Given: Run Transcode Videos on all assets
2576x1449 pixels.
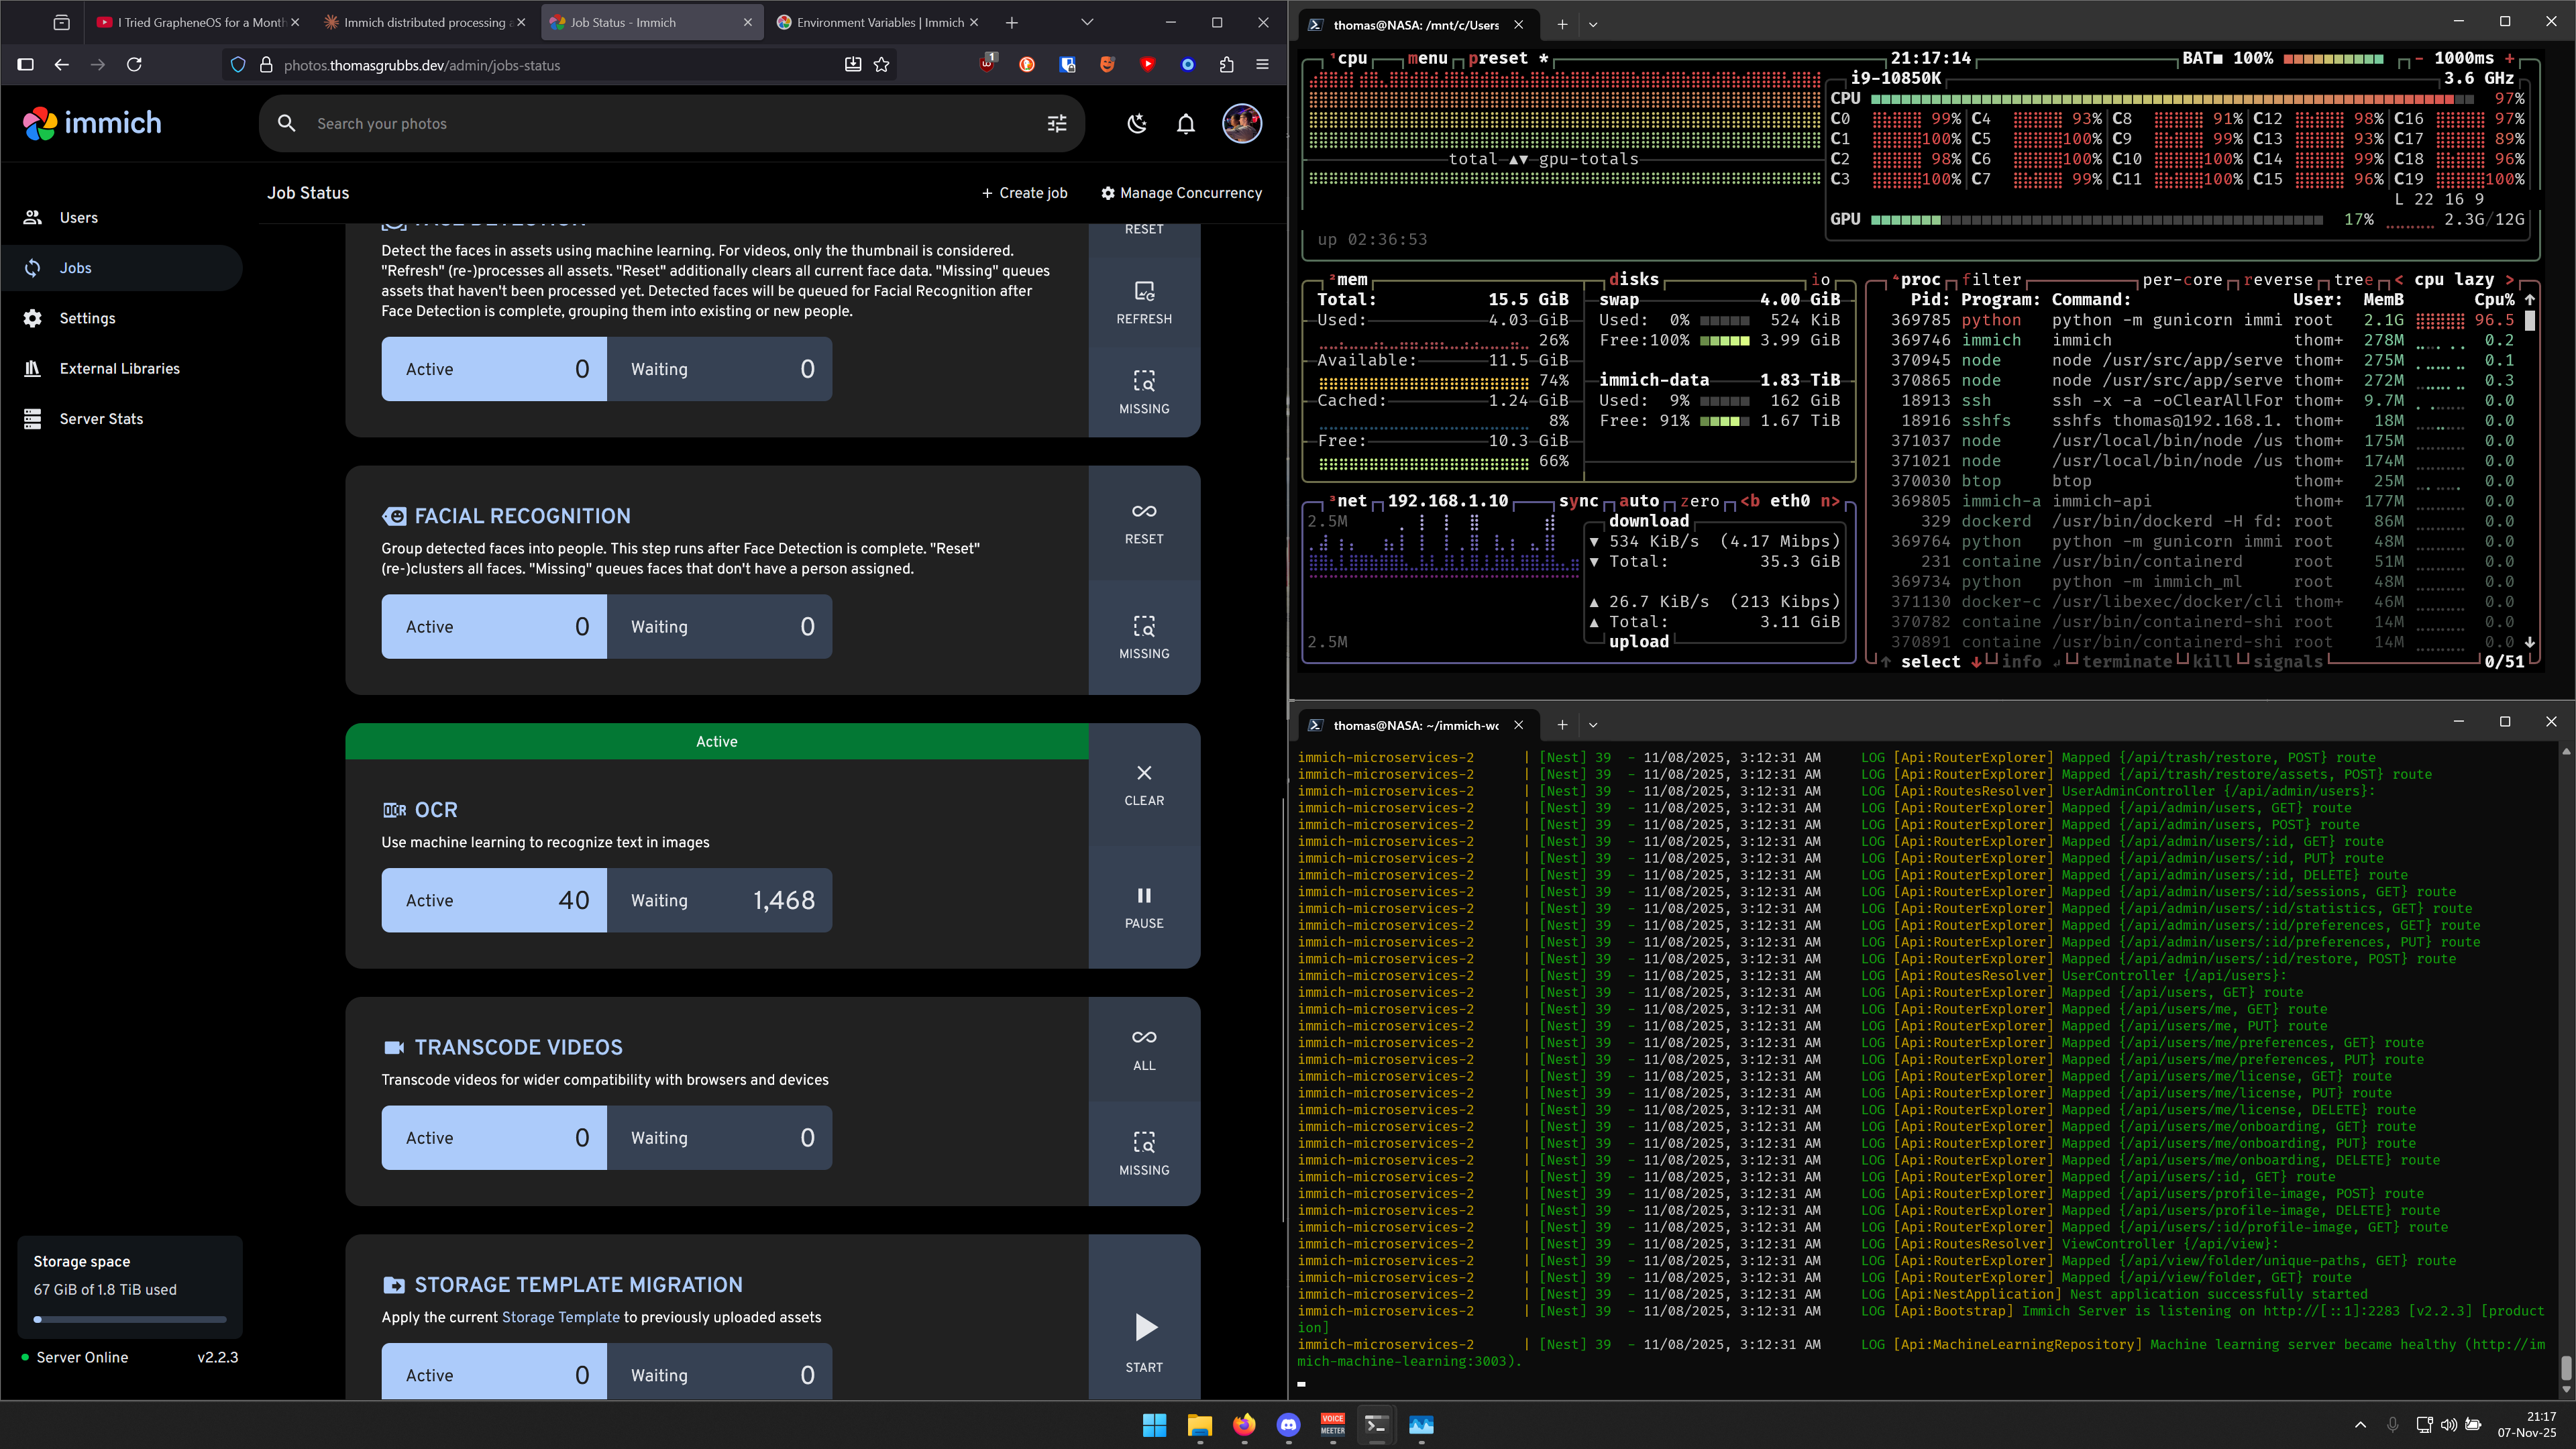Looking at the screenshot, I should (x=1144, y=1049).
